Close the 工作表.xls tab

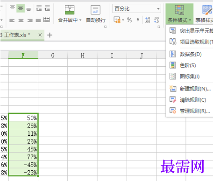[x=40, y=35]
